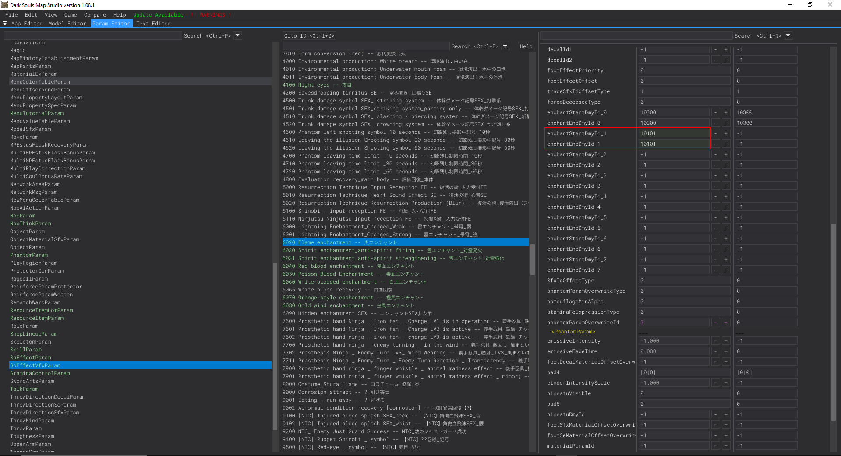
Task: Decrement decalId1 with minus button
Action: click(x=715, y=49)
